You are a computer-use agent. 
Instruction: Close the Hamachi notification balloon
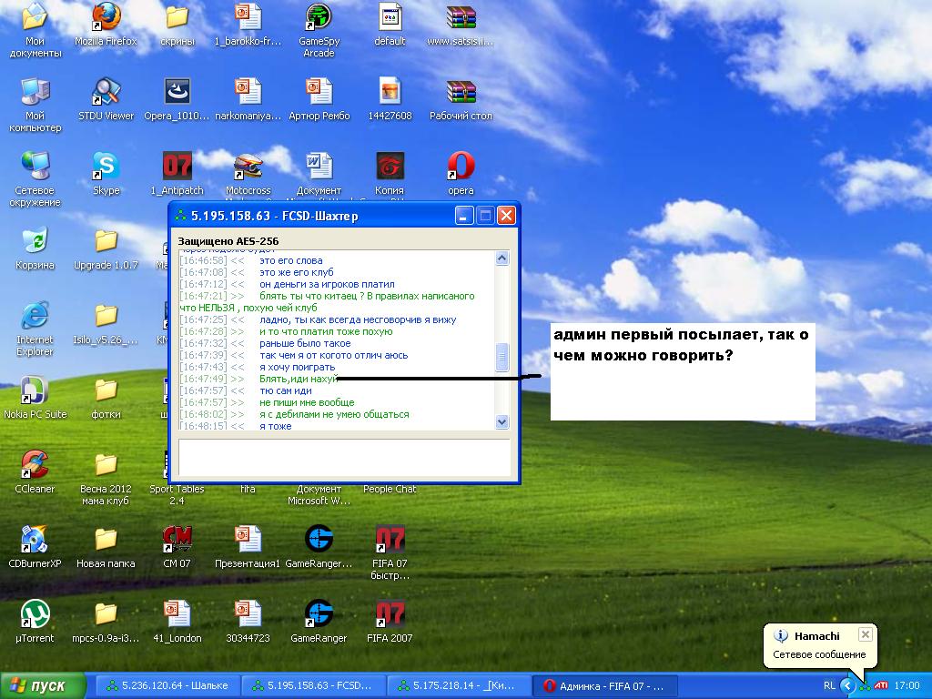[x=866, y=634]
